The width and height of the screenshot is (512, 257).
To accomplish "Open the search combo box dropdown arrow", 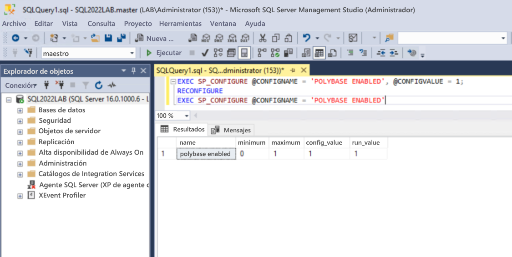I will pos(503,38).
